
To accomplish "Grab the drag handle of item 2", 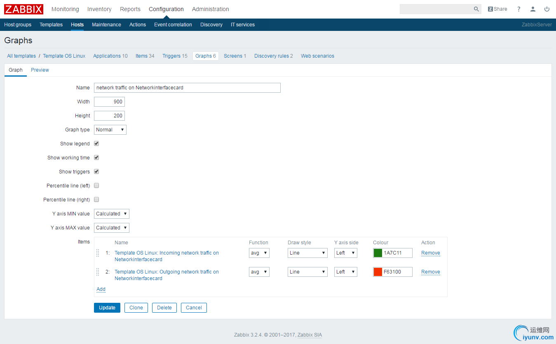I will 98,272.
